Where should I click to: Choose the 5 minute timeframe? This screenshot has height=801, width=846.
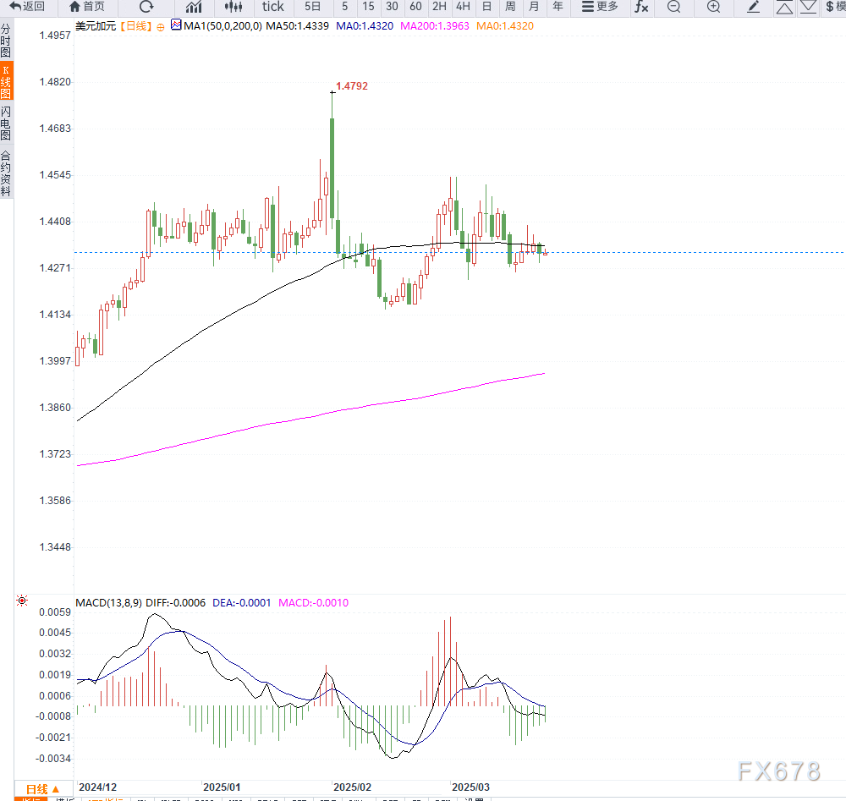tap(345, 7)
